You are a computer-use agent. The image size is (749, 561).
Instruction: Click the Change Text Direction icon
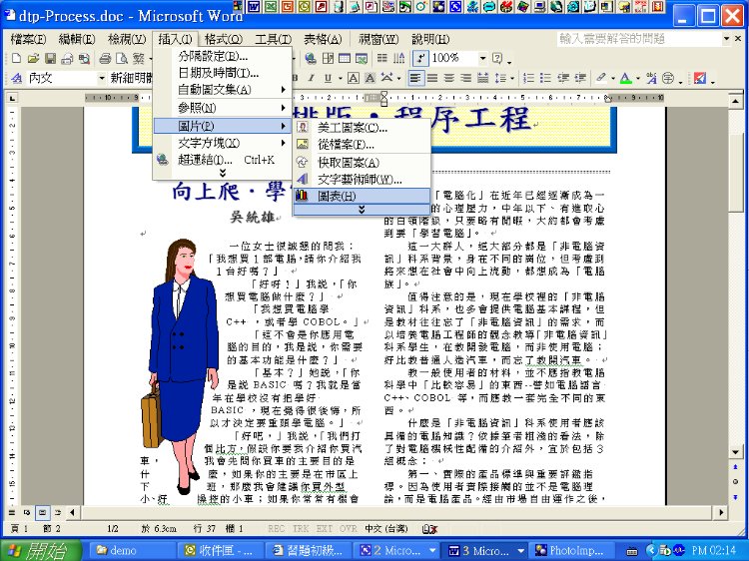point(399,58)
